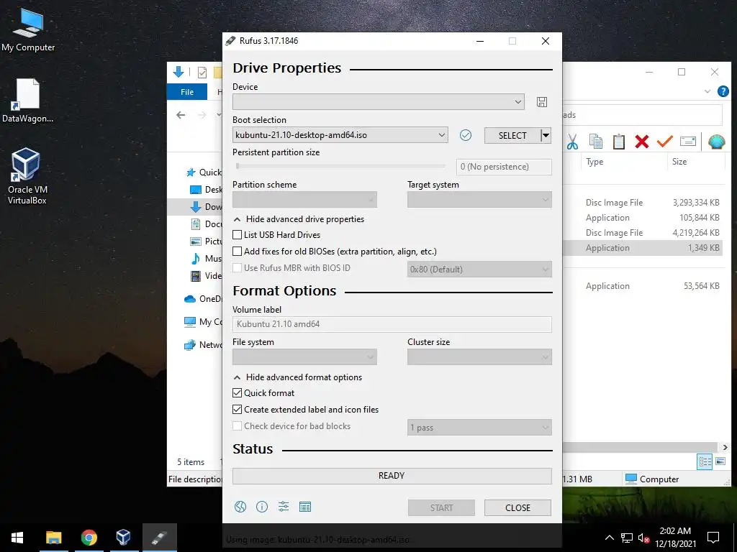The image size is (737, 552).
Task: Open Rufus language globe icon
Action: pos(240,507)
